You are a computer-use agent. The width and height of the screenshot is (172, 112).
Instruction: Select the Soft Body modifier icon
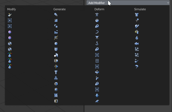(137, 66)
